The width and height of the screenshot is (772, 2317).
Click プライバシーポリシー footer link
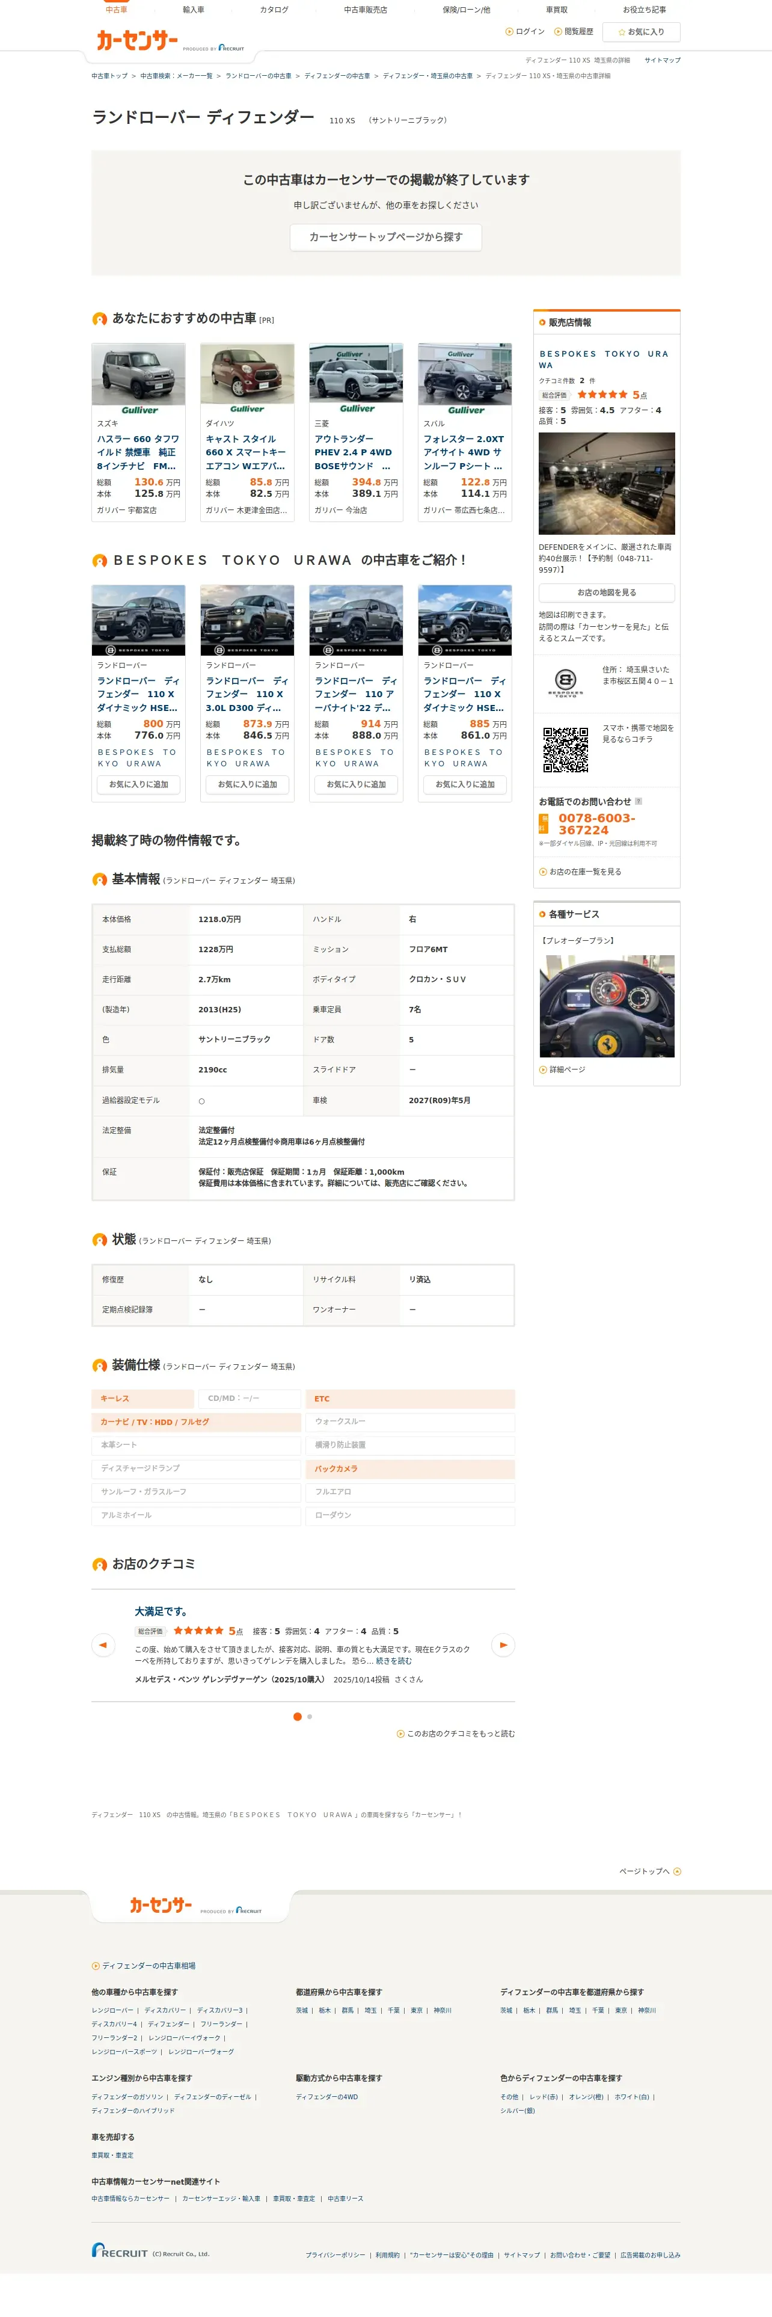click(335, 2255)
